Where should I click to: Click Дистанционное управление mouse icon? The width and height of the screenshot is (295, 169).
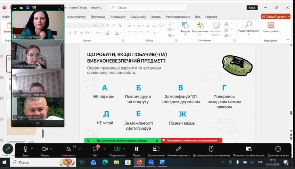pyautogui.click(x=211, y=149)
